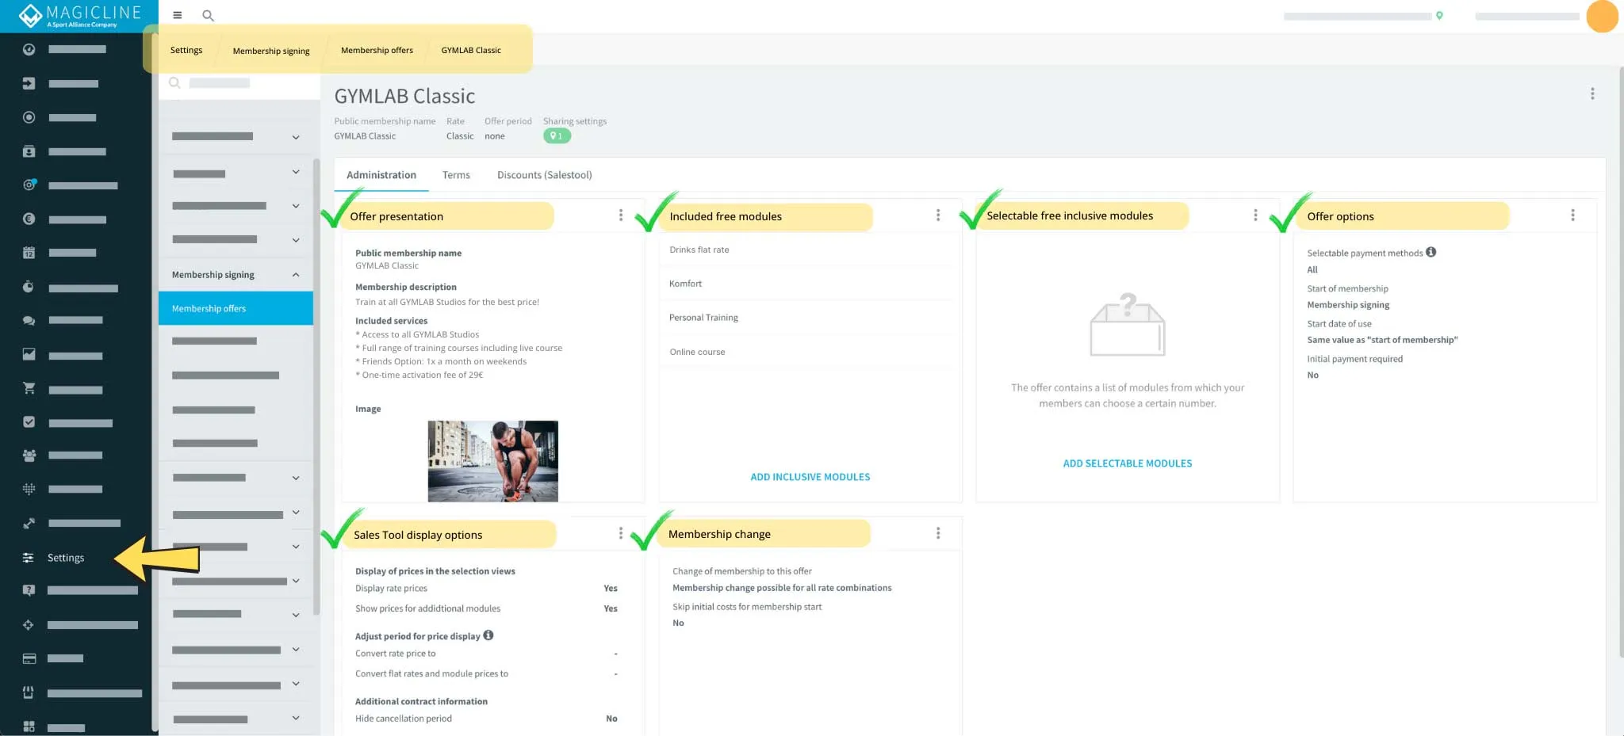Viewport: 1624px width, 736px height.
Task: Open the credit card icon in sidebar
Action: (x=29, y=658)
